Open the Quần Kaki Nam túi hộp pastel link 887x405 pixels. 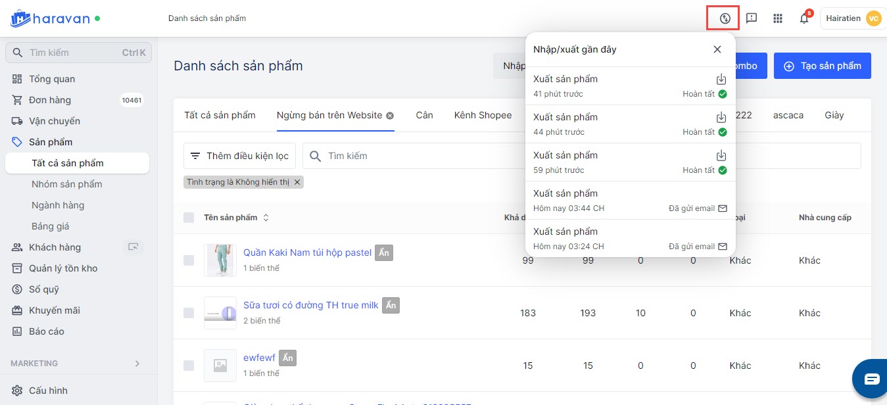[308, 252]
